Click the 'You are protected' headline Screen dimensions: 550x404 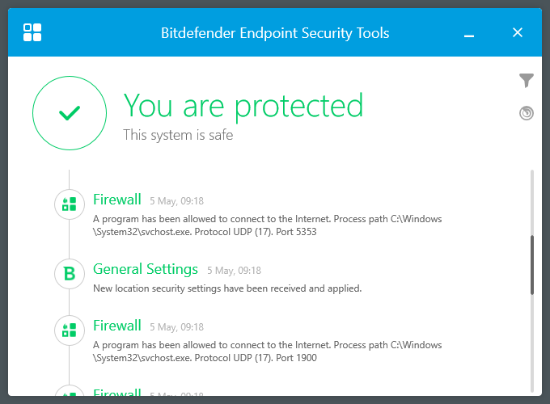(243, 105)
